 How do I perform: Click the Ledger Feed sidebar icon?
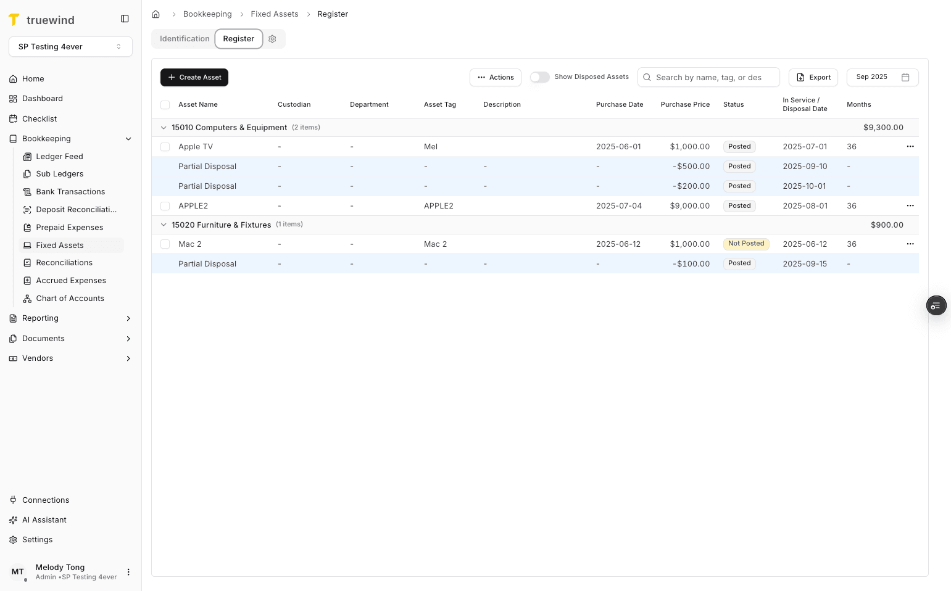27,156
